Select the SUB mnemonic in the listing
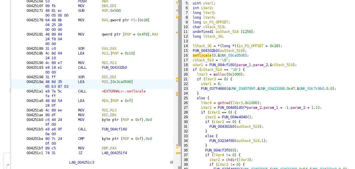This screenshot has width=355, height=169. [81, 11]
